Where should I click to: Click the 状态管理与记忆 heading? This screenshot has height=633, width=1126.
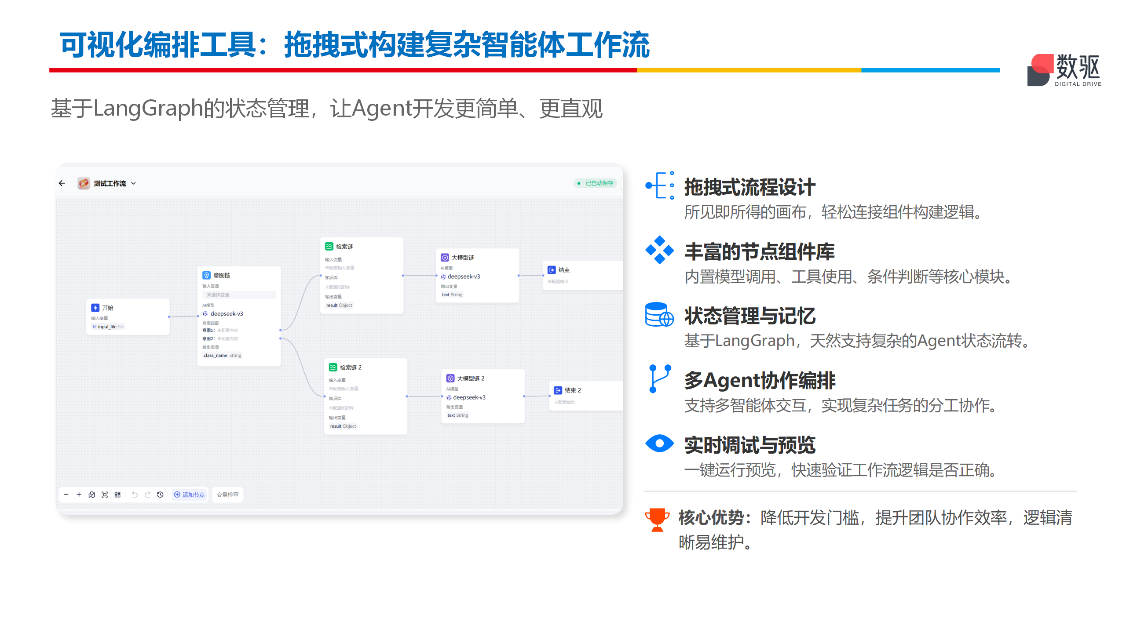(750, 316)
